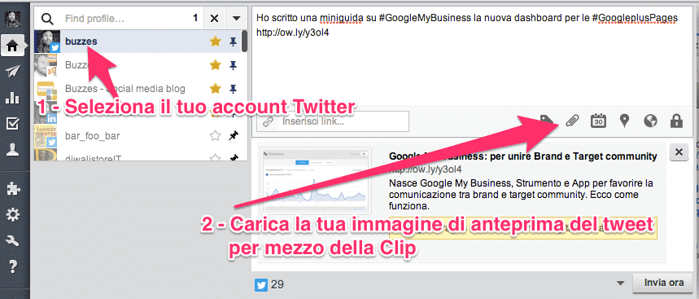This screenshot has height=299, width=699.
Task: Click the preview title ending Target community
Action: [523, 156]
